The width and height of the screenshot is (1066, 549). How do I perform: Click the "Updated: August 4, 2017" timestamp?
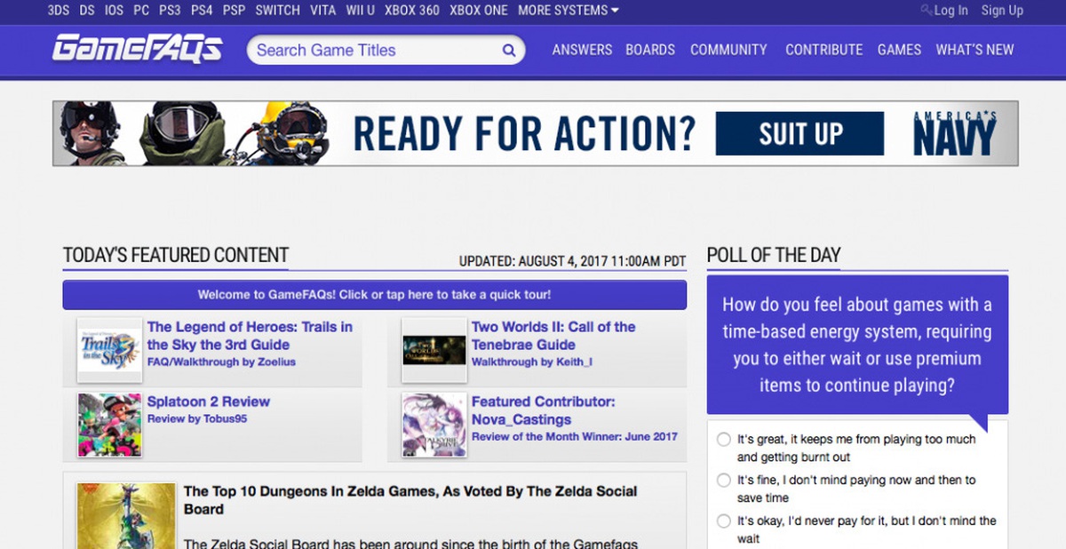573,261
